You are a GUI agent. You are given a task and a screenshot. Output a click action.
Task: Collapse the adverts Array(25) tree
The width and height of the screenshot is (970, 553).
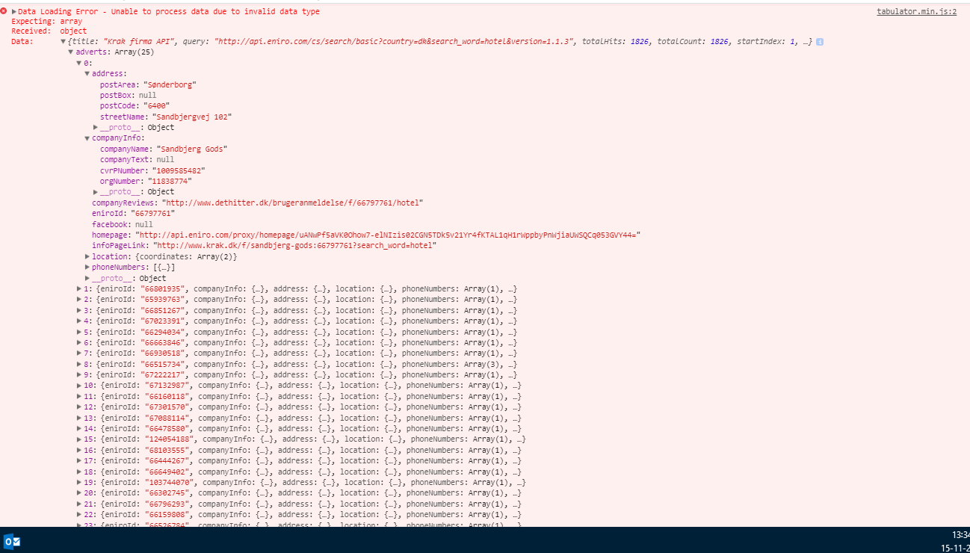(x=72, y=52)
